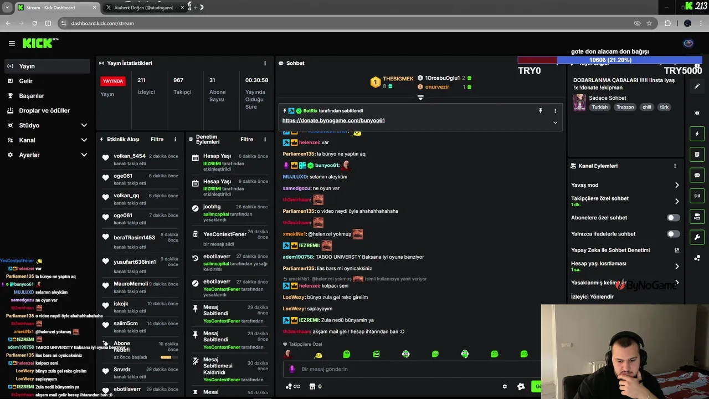This screenshot has width=709, height=399.
Task: Toggle Abonelere özel sohbet switch
Action: (x=674, y=218)
